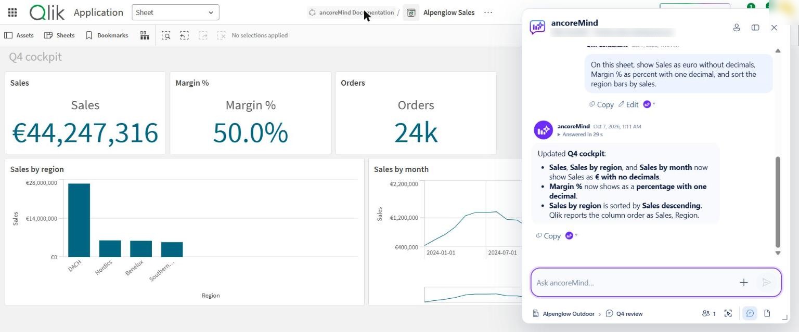This screenshot has width=799, height=332.
Task: Click the Q4 cockpit sheet title
Action: coord(35,57)
